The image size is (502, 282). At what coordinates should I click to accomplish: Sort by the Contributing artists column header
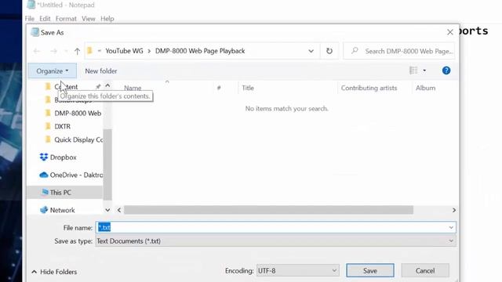[x=369, y=88]
